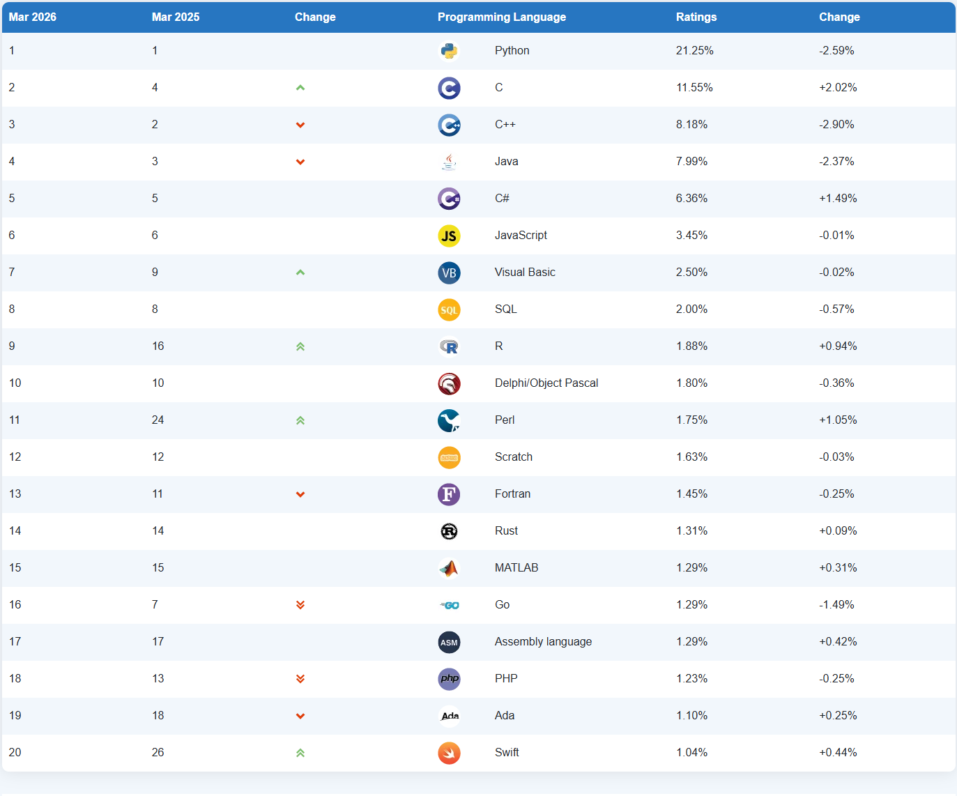This screenshot has height=796, width=957.
Task: Click the Swift bird logo icon
Action: pos(449,753)
